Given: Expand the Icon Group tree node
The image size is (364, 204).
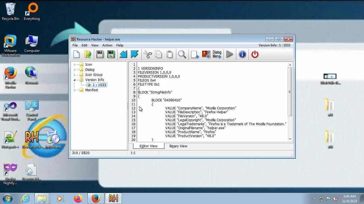Looking at the screenshot, I should [x=75, y=75].
